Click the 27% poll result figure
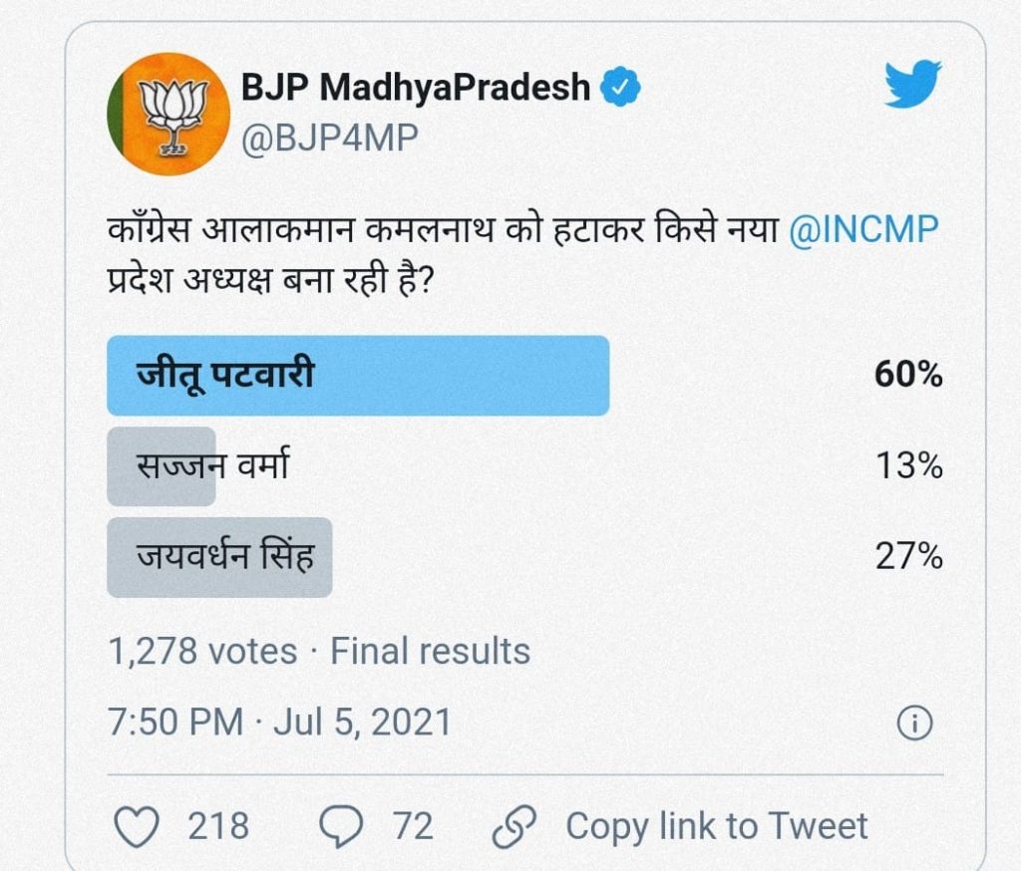Image resolution: width=1021 pixels, height=871 pixels. (x=908, y=556)
